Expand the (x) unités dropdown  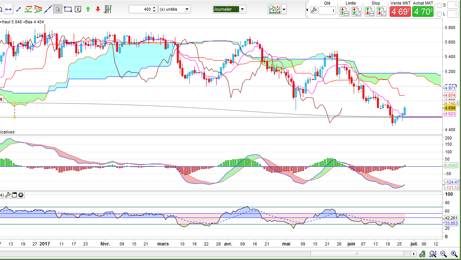click(187, 9)
